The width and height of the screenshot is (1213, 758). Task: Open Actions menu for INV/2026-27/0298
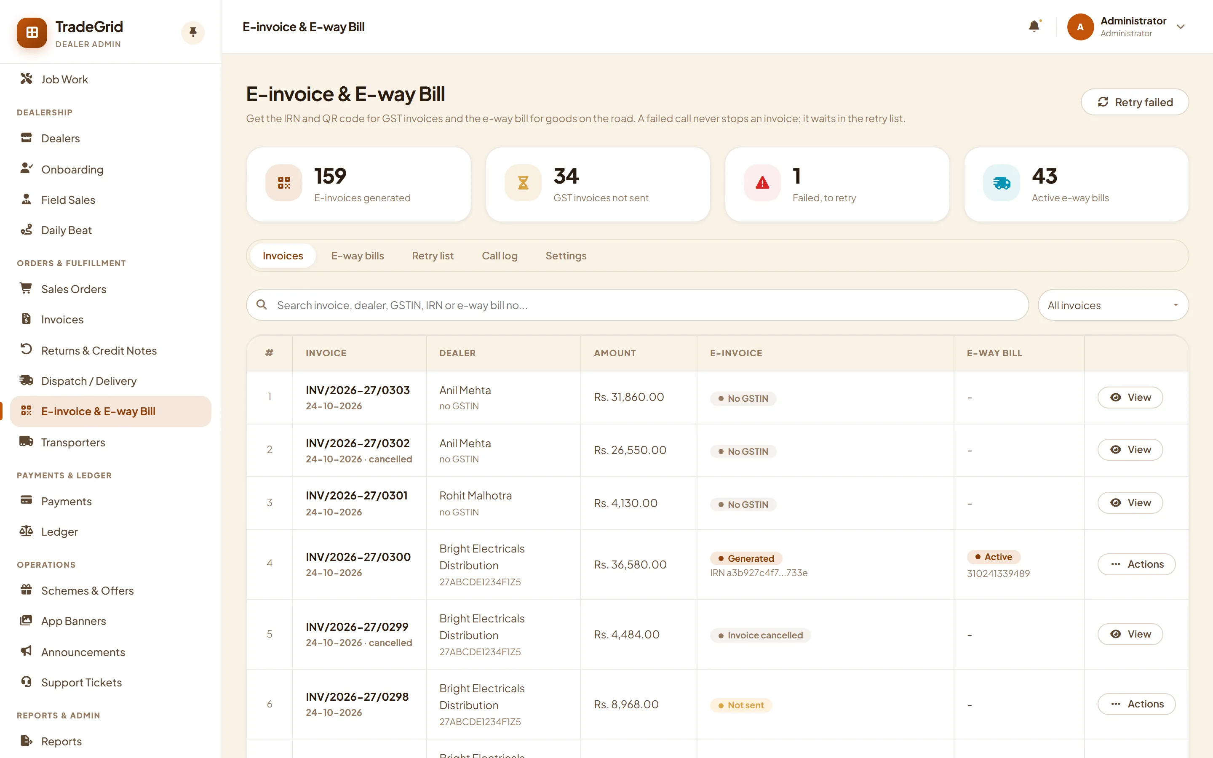(1136, 704)
